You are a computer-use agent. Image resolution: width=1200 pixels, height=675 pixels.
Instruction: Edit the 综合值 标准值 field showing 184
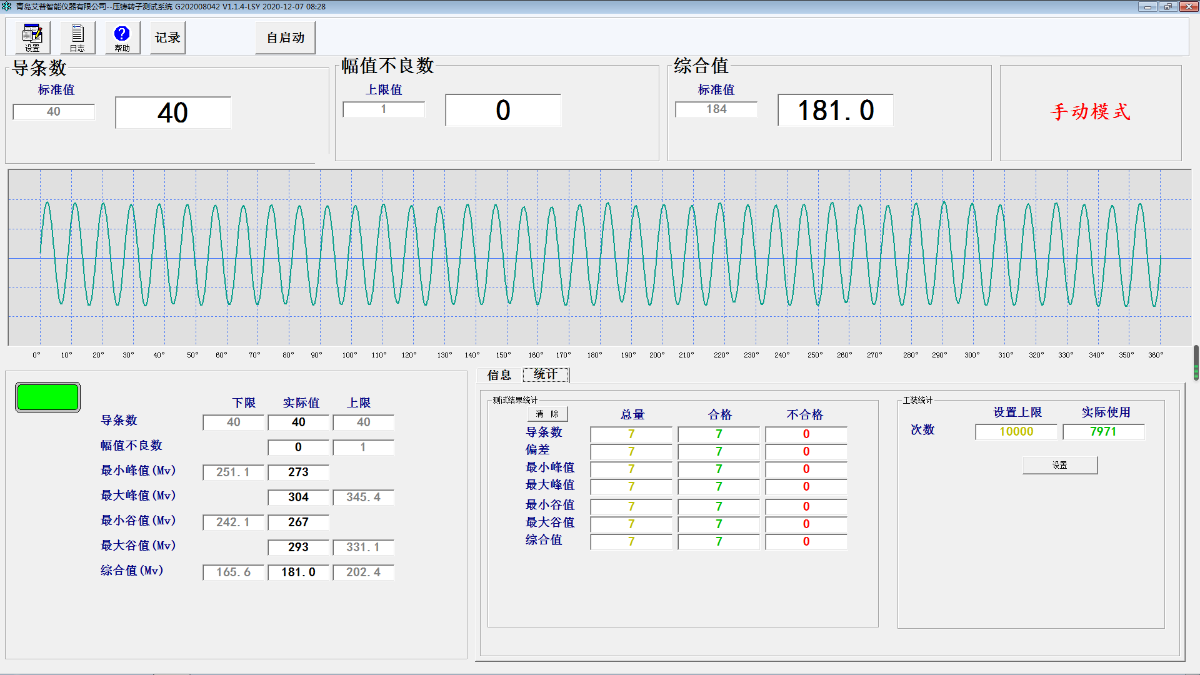[716, 109]
